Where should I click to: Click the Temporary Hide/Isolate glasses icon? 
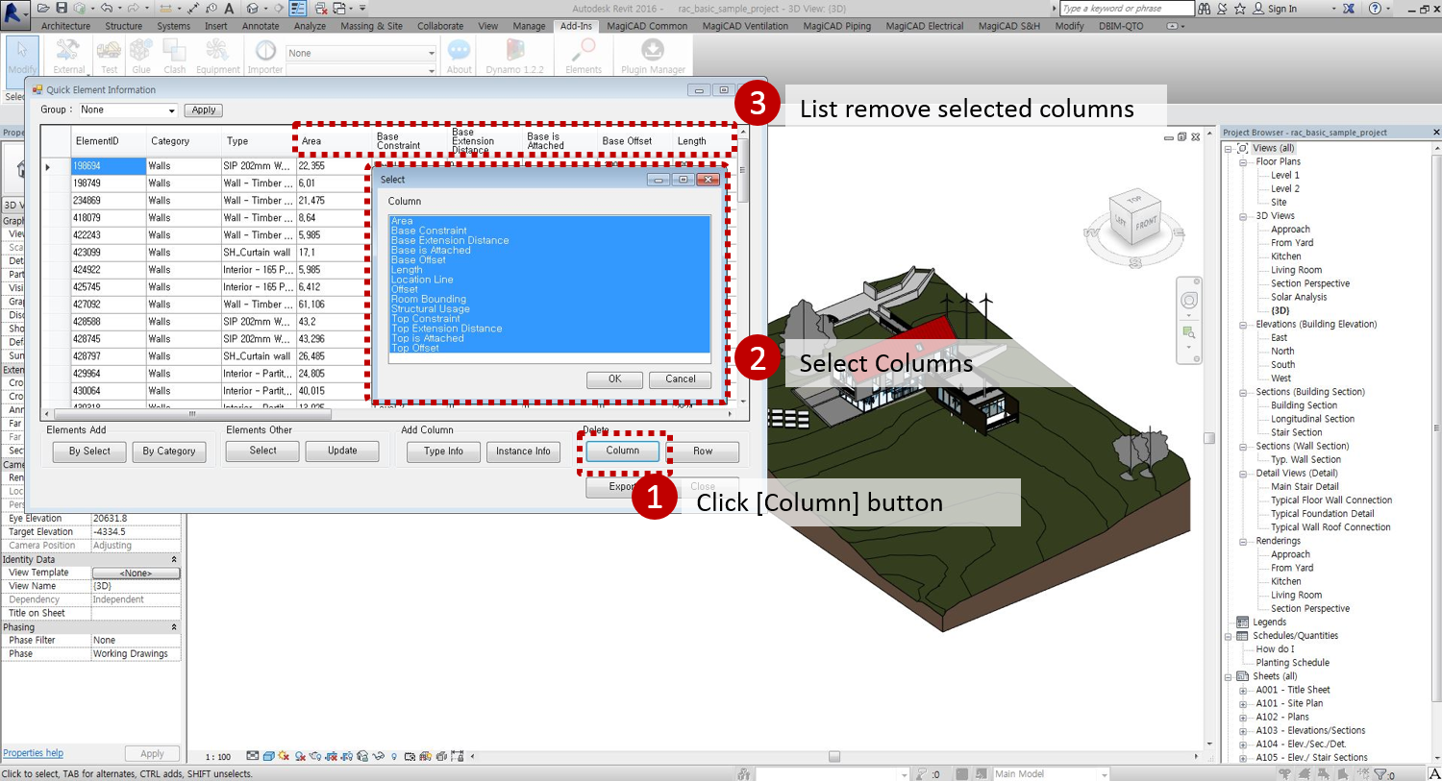pos(377,756)
